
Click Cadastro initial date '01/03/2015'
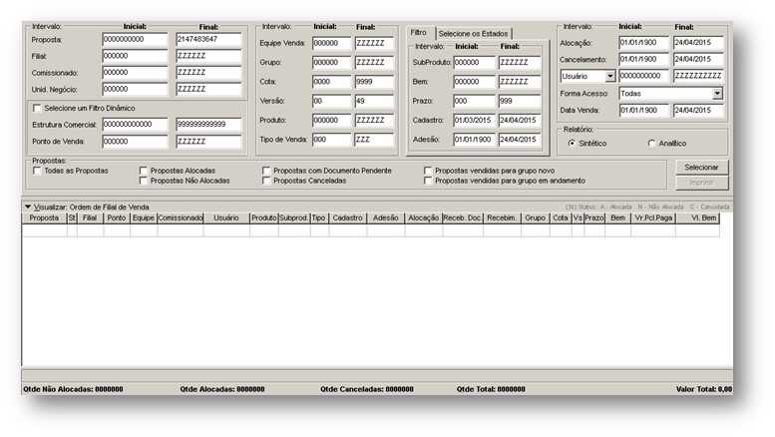point(474,120)
